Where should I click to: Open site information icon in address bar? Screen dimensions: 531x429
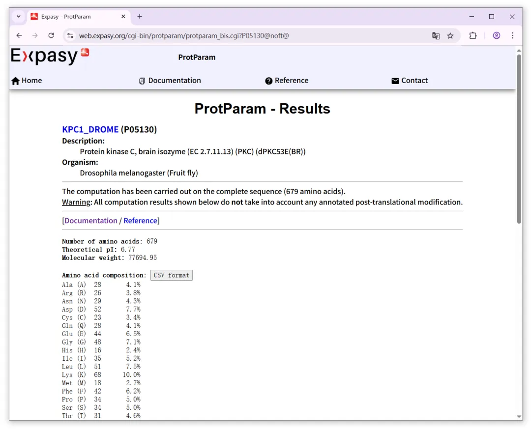70,35
